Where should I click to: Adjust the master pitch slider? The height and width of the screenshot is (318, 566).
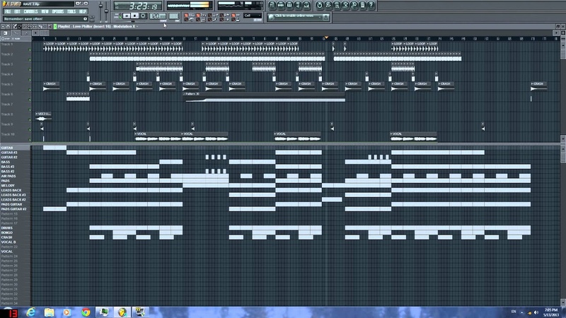(x=106, y=11)
